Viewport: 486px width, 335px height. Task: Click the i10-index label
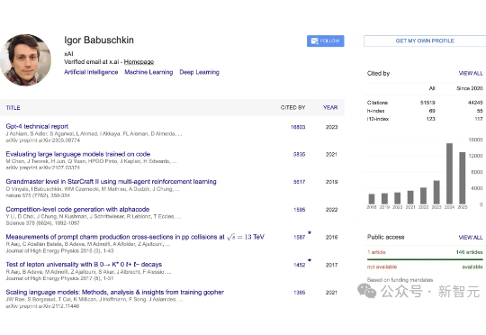coord(378,119)
